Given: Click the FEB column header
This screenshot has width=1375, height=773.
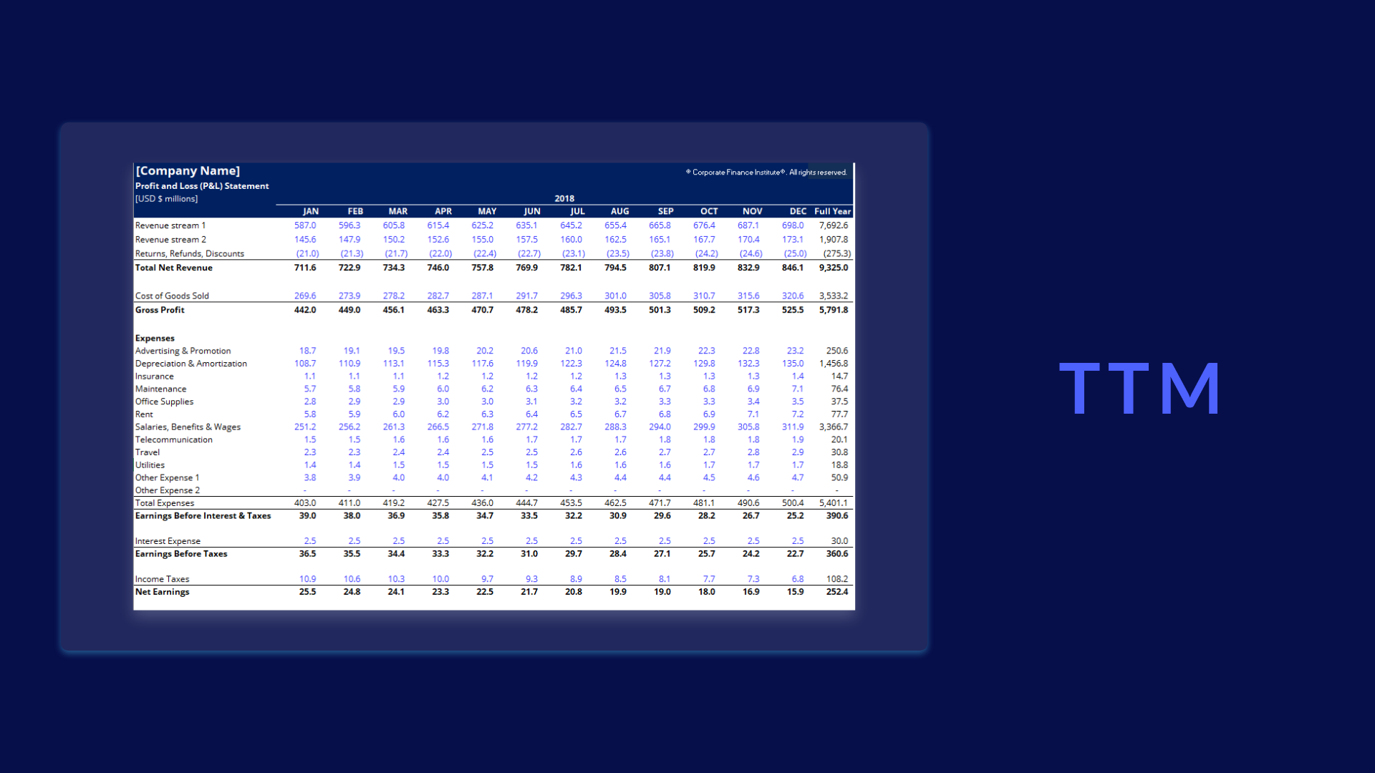Looking at the screenshot, I should [354, 211].
